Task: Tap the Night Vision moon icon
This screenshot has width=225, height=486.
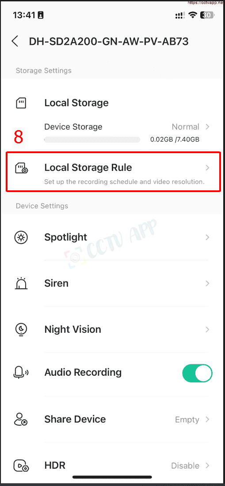Action: point(21,329)
